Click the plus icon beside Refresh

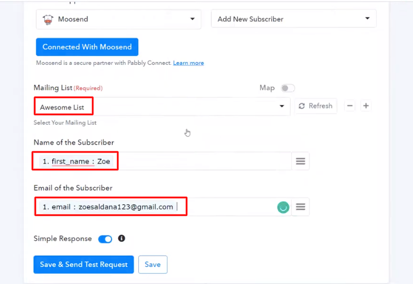pos(366,106)
